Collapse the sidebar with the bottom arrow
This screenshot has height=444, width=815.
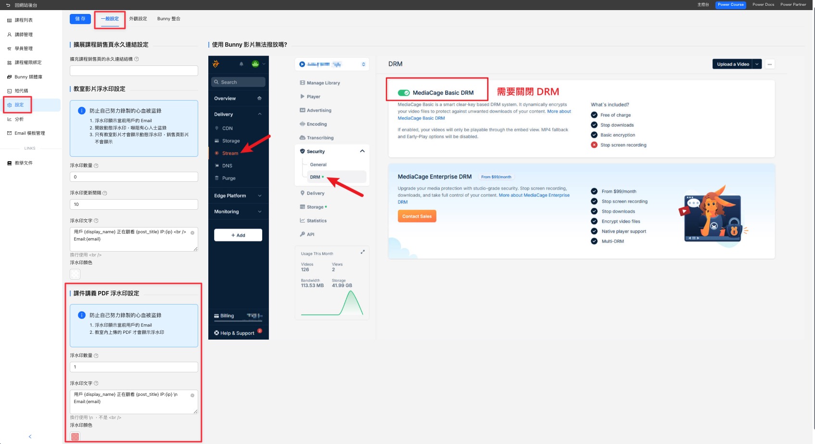30,437
